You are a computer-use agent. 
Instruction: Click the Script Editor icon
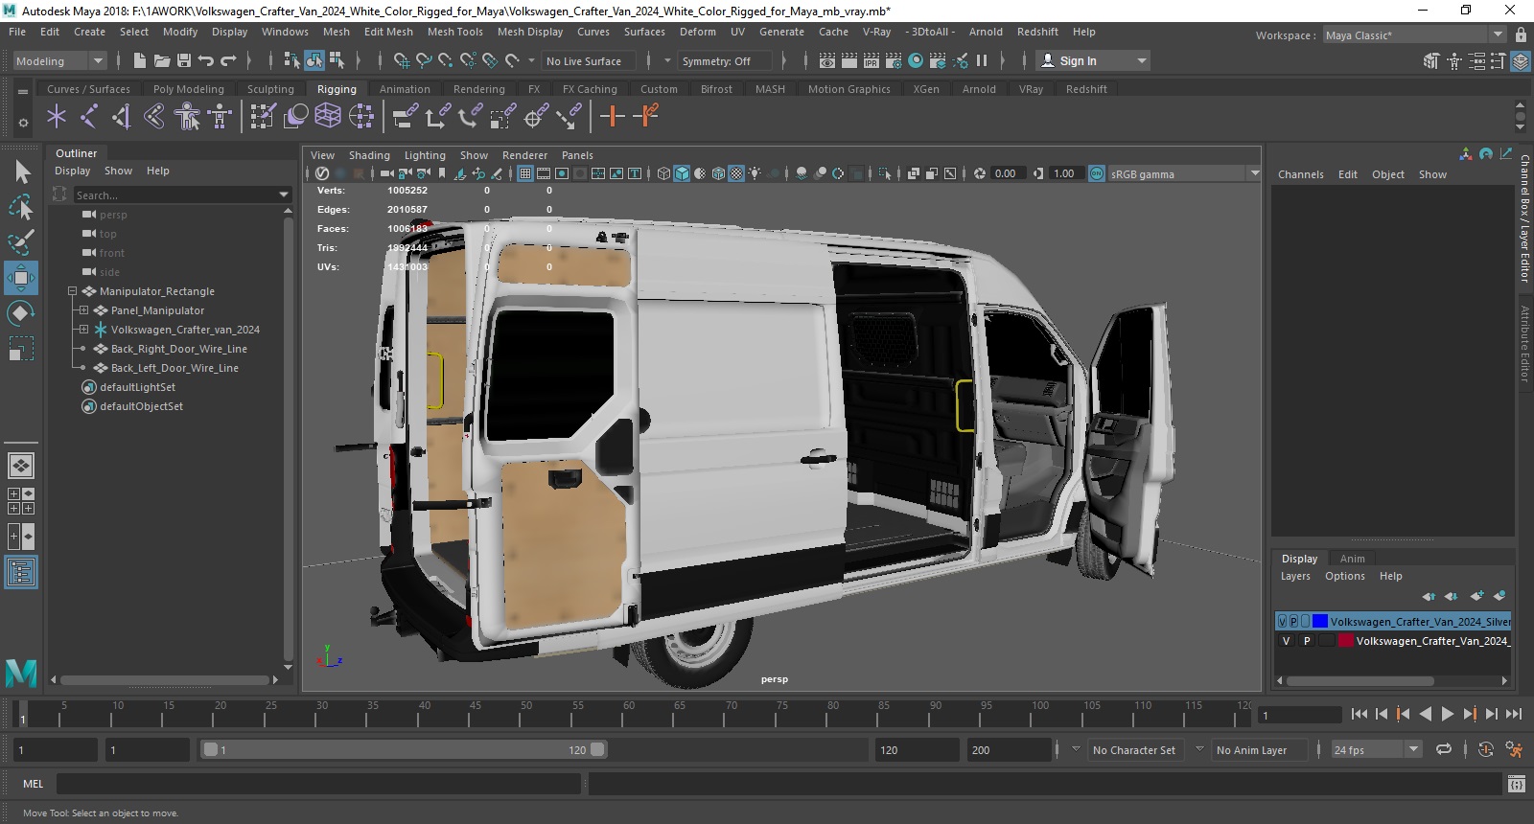[1516, 784]
